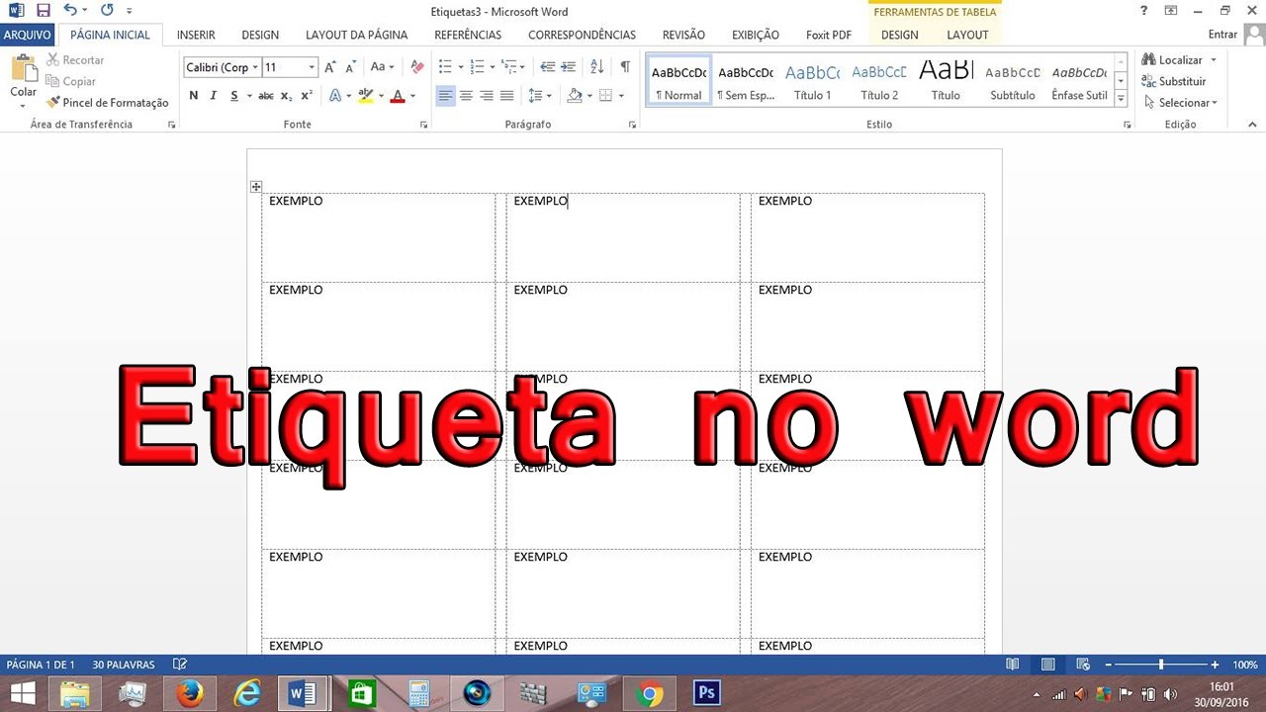Click the multilevel list icon
1266x712 pixels.
508,67
